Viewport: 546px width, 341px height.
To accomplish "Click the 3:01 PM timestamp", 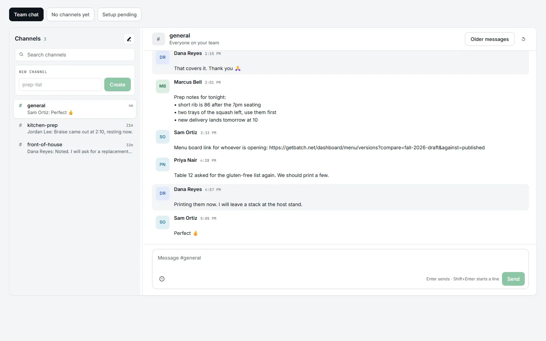I will [213, 83].
